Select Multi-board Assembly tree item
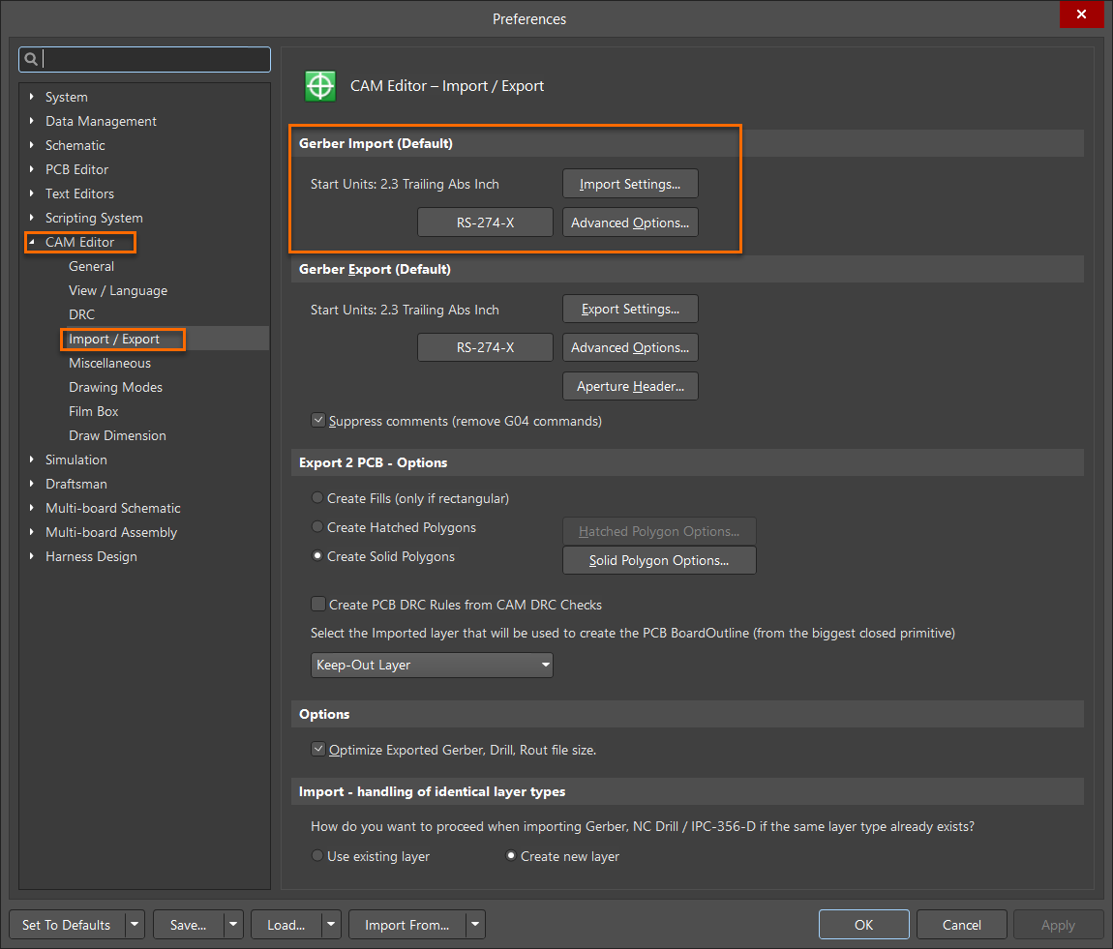 [111, 532]
